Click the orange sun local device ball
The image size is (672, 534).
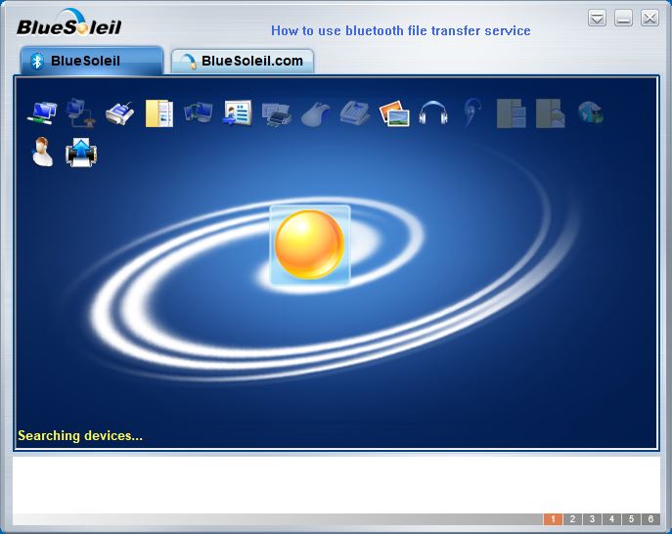309,245
